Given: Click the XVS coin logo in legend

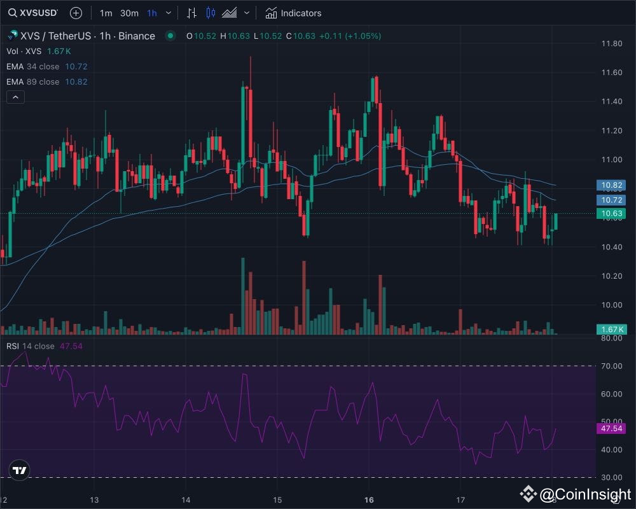Looking at the screenshot, I should point(11,36).
